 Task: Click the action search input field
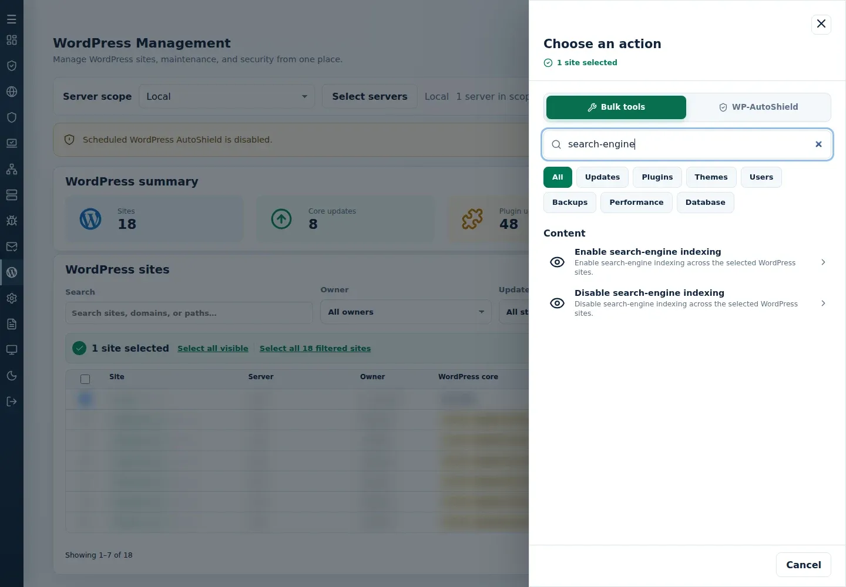[687, 144]
